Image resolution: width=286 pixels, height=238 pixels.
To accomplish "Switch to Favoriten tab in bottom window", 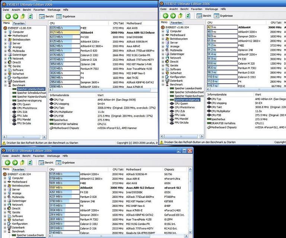I will pyautogui.click(x=18, y=169).
